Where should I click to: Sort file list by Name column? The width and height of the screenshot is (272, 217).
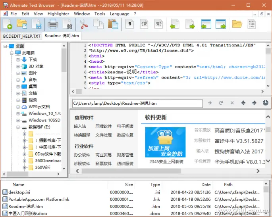coord(18,184)
